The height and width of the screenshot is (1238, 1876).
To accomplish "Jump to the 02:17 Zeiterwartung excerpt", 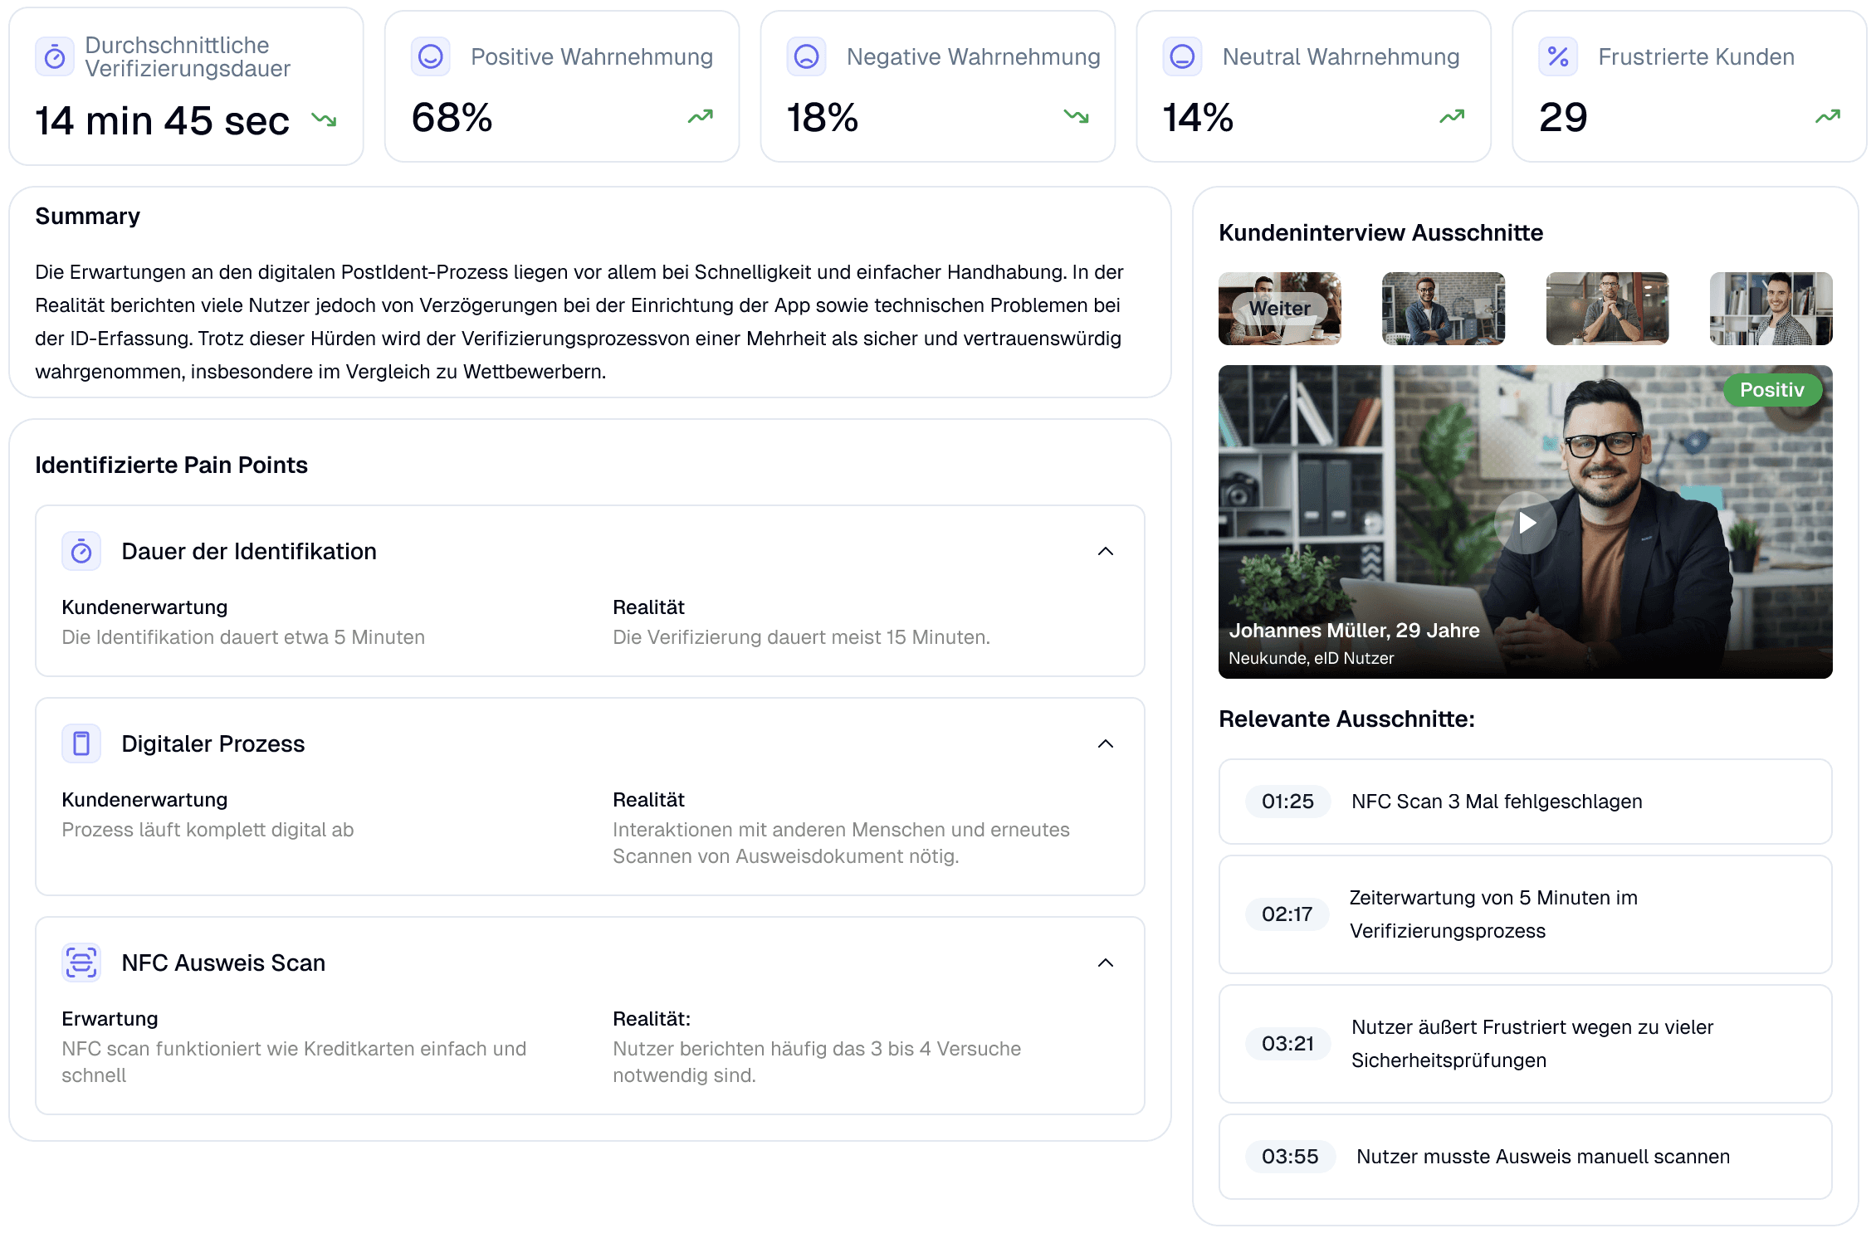I will (1287, 914).
